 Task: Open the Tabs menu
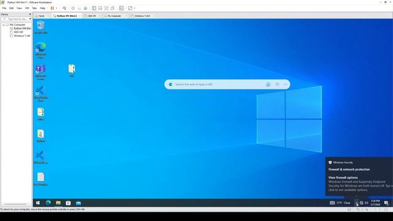click(x=34, y=8)
